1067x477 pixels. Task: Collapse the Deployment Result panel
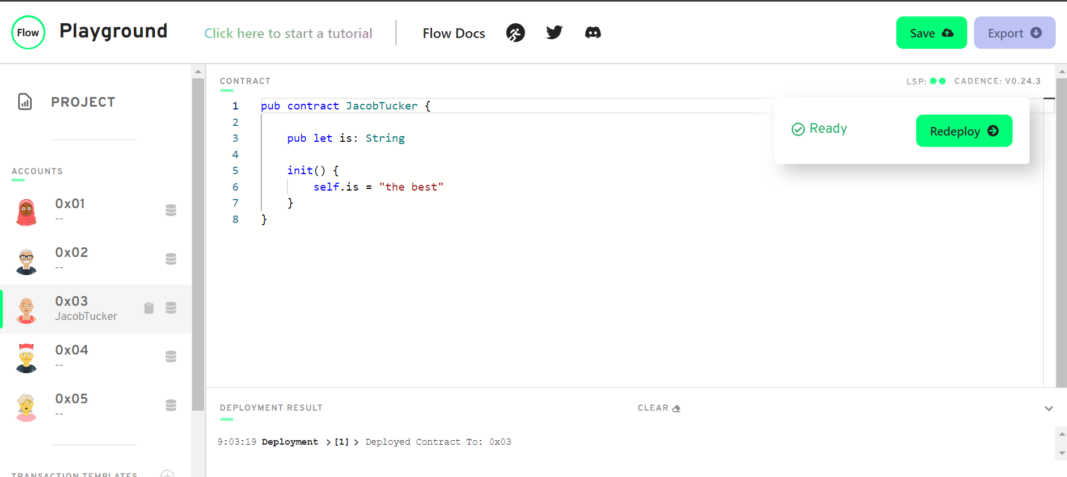tap(1049, 408)
